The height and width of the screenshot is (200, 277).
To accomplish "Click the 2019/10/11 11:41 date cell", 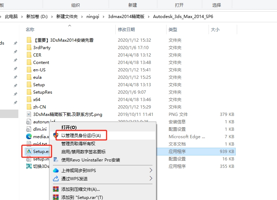I will pyautogui.click(x=136, y=114).
